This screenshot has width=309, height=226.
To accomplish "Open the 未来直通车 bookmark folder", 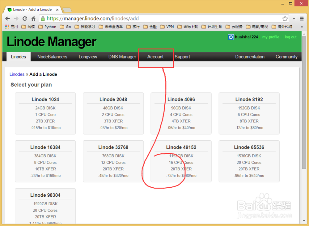I will pyautogui.click(x=111, y=27).
